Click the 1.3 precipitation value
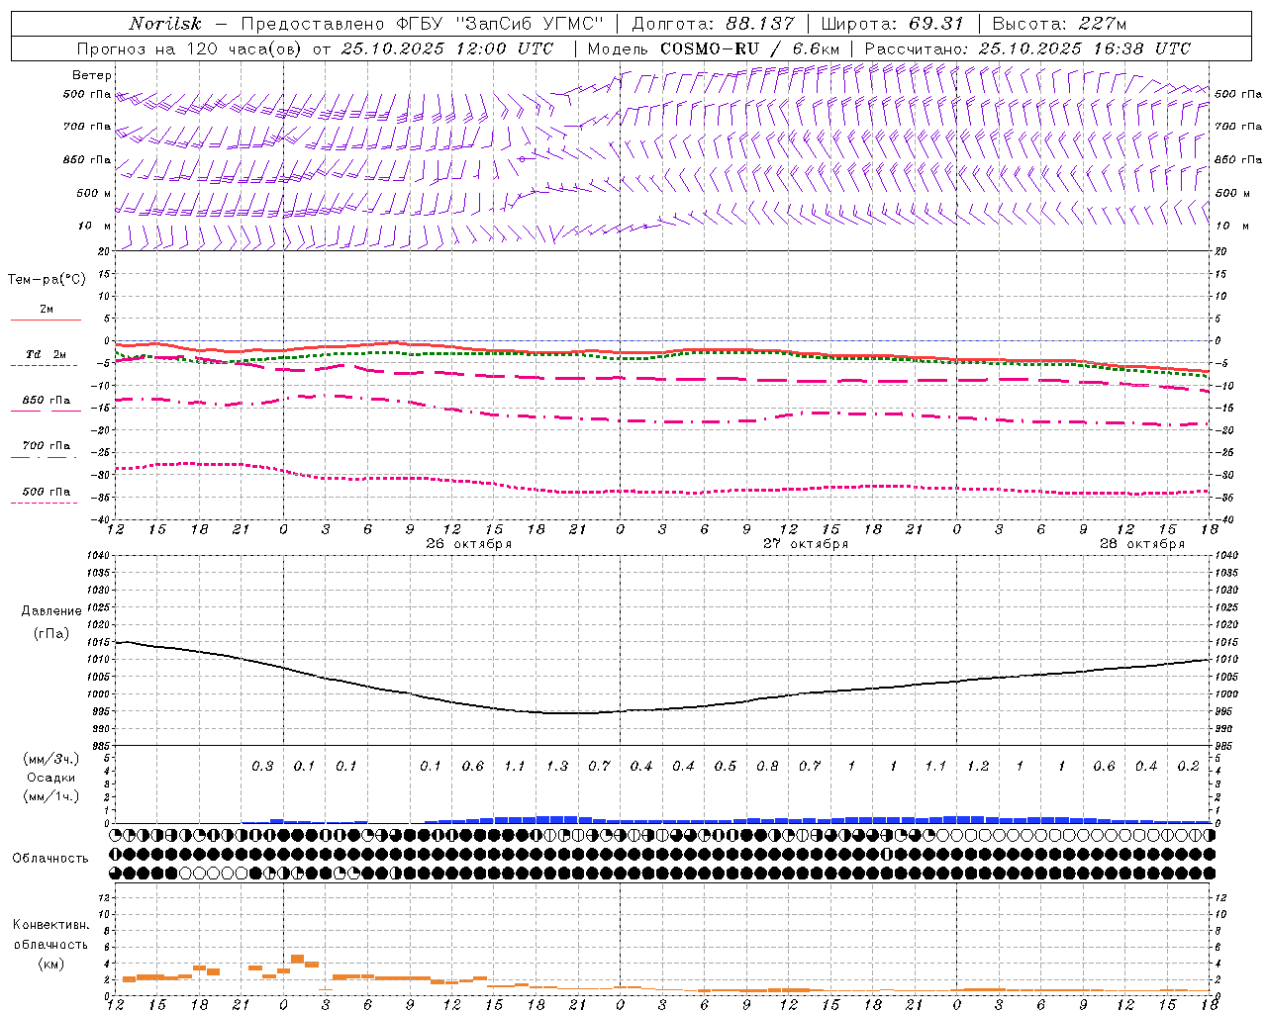The height and width of the screenshot is (1013, 1267). (557, 766)
